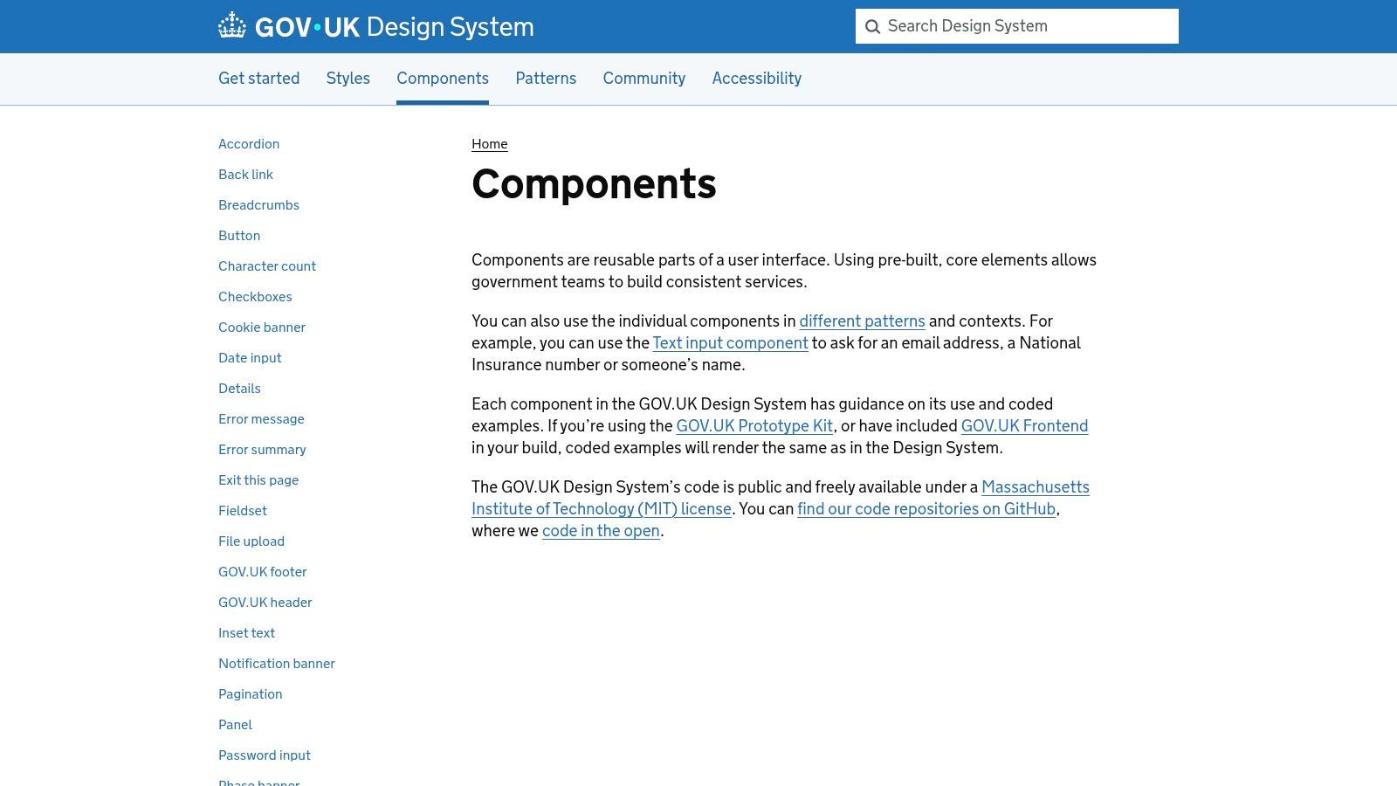Open the Date input page
Viewport: 1397px width, 786px height.
[x=250, y=358]
